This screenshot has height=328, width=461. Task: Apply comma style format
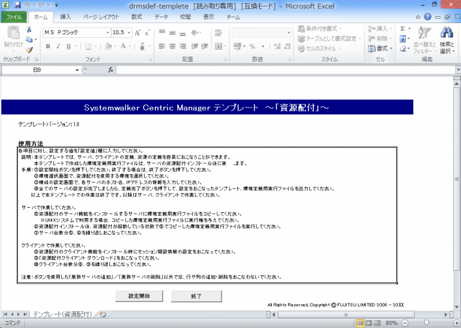click(x=262, y=46)
